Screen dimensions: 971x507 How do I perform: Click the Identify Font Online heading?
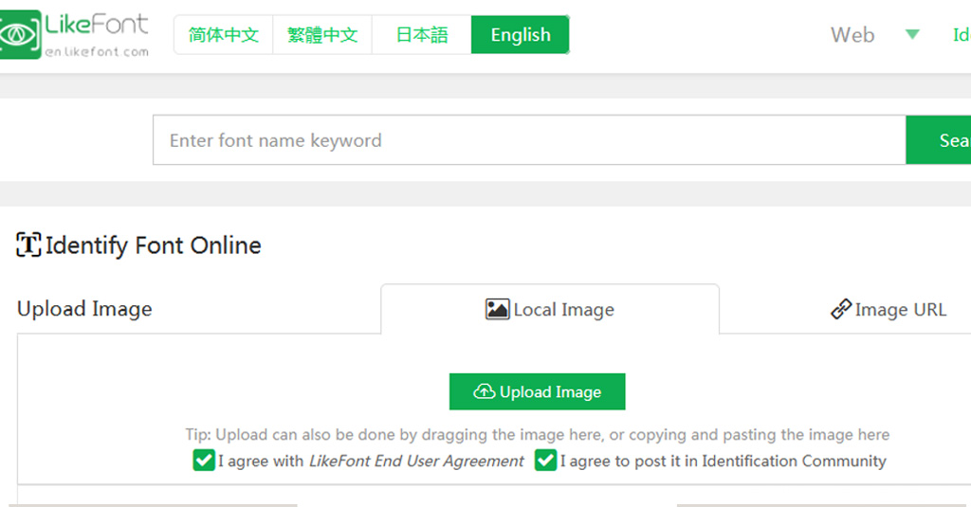tap(153, 245)
